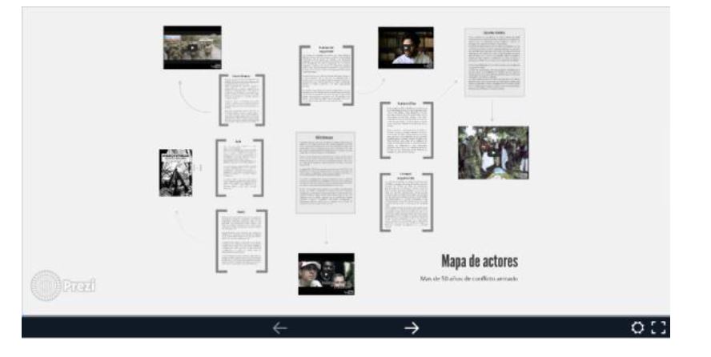Zoom into the center gray text panel
Screen dimensions: 711x357
click(326, 172)
